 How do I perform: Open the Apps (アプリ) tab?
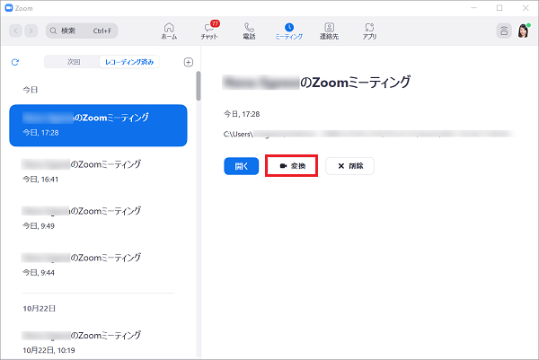[x=369, y=31]
